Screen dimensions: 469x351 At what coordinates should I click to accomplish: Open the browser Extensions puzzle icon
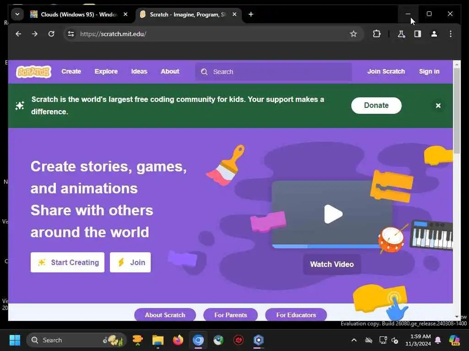tap(376, 34)
